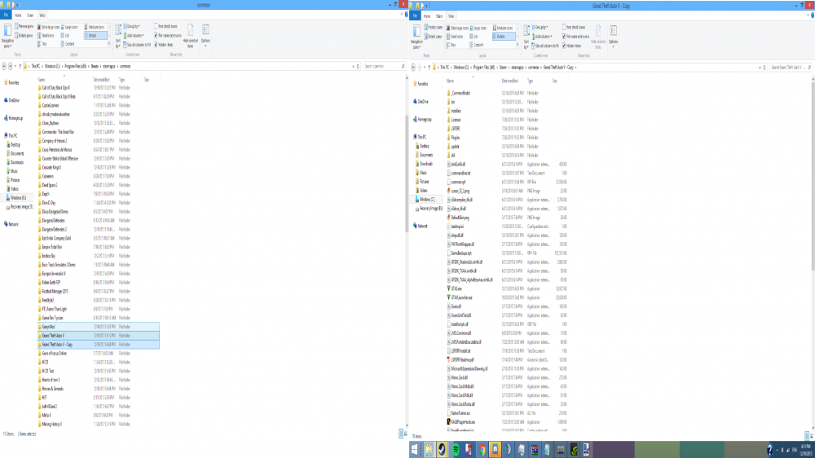
Task: Click Date modified column header in right window
Action: click(x=510, y=81)
